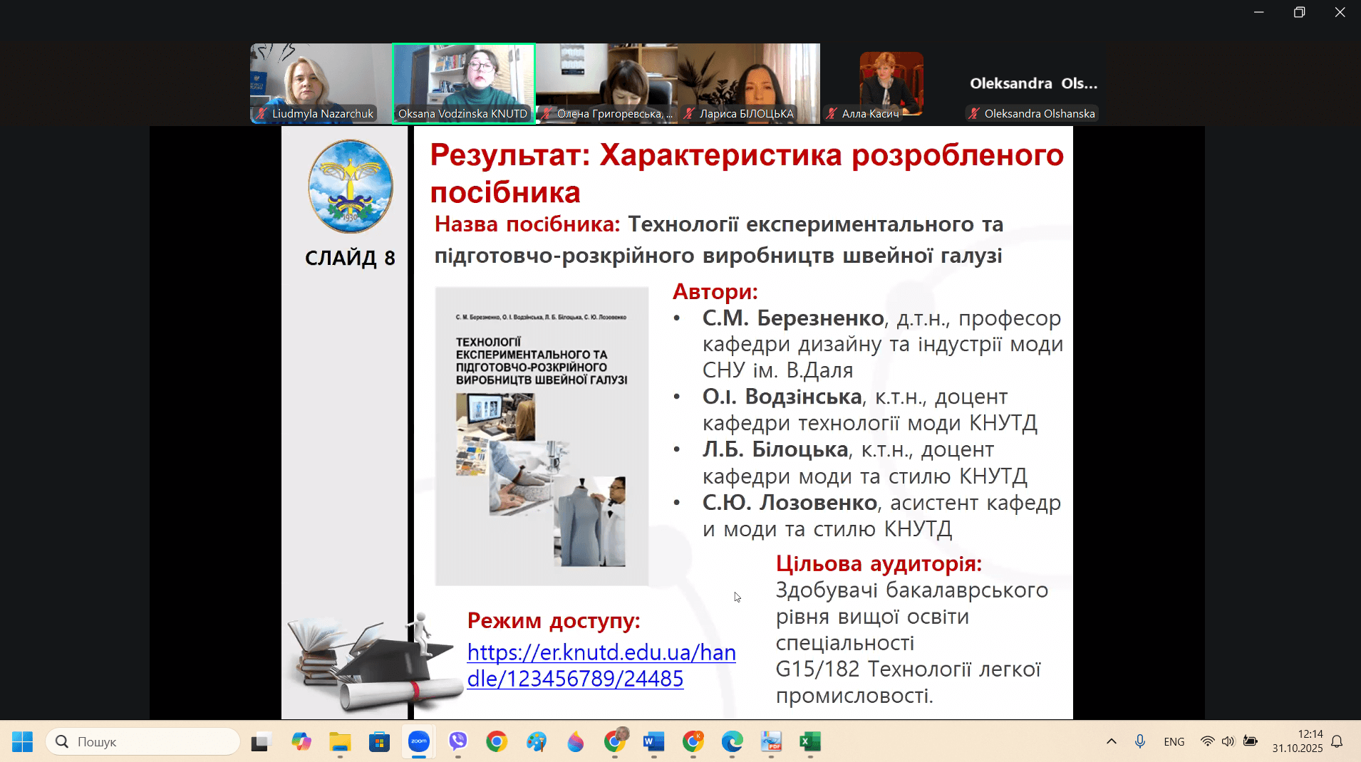
Task: Expand hidden system tray icons
Action: point(1112,741)
